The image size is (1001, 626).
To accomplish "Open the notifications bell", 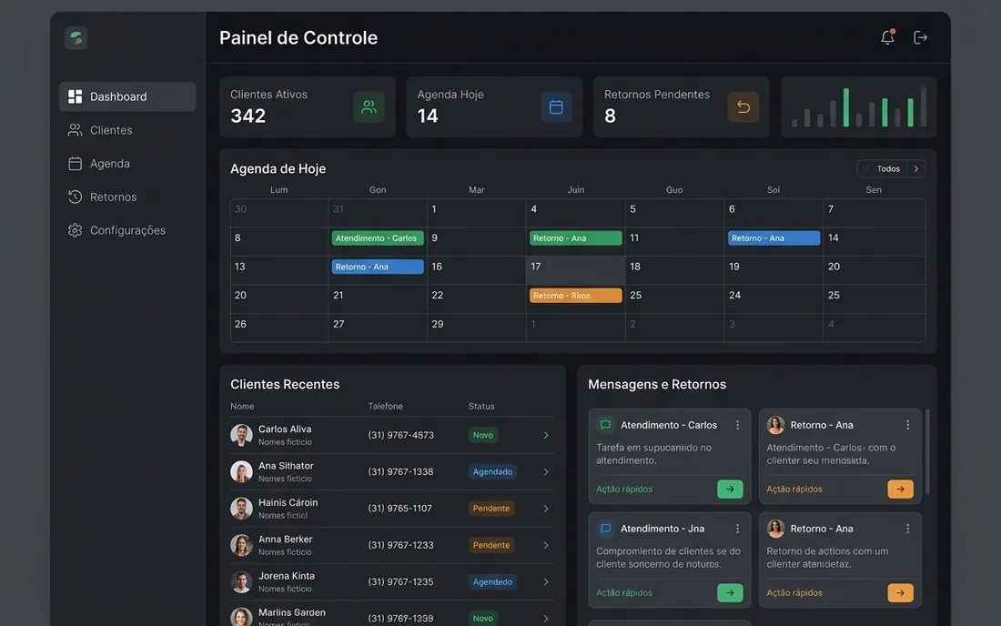I will tap(887, 37).
